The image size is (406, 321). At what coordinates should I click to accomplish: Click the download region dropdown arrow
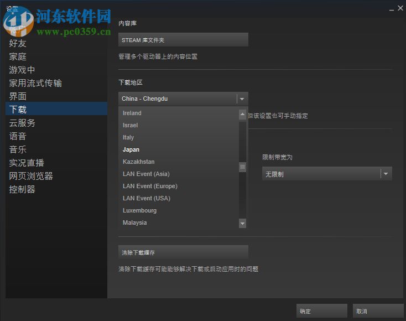pyautogui.click(x=242, y=99)
